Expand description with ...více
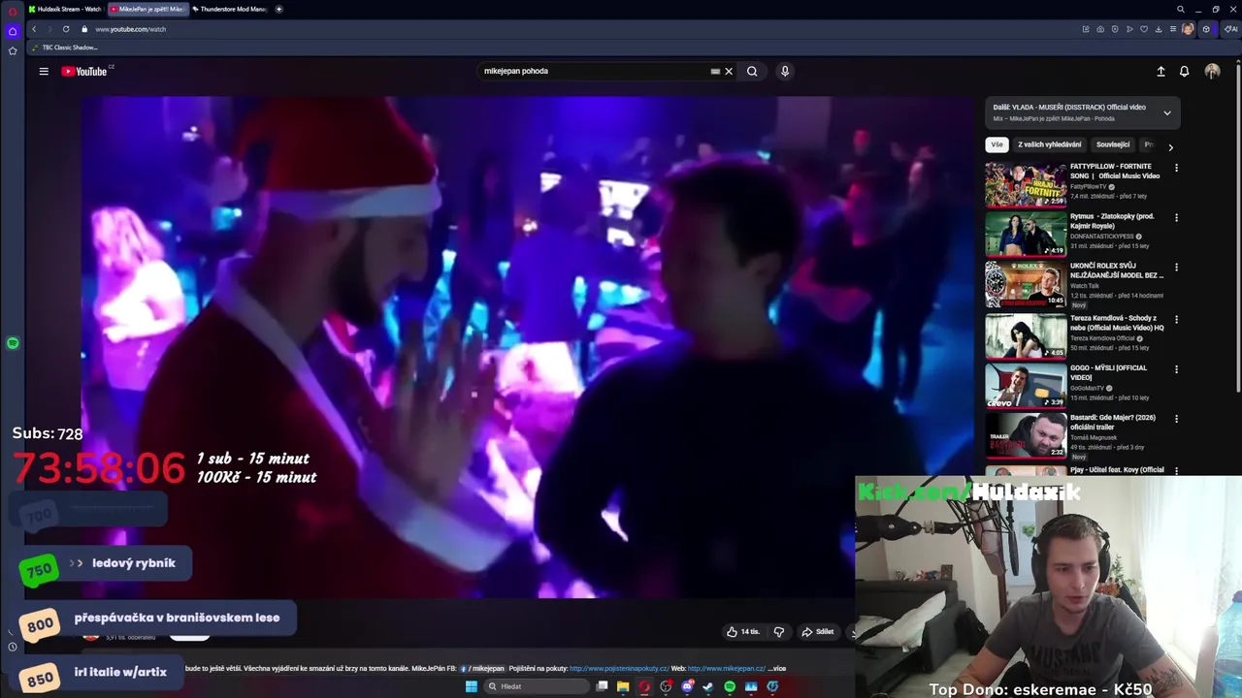This screenshot has width=1242, height=698. pos(776,668)
